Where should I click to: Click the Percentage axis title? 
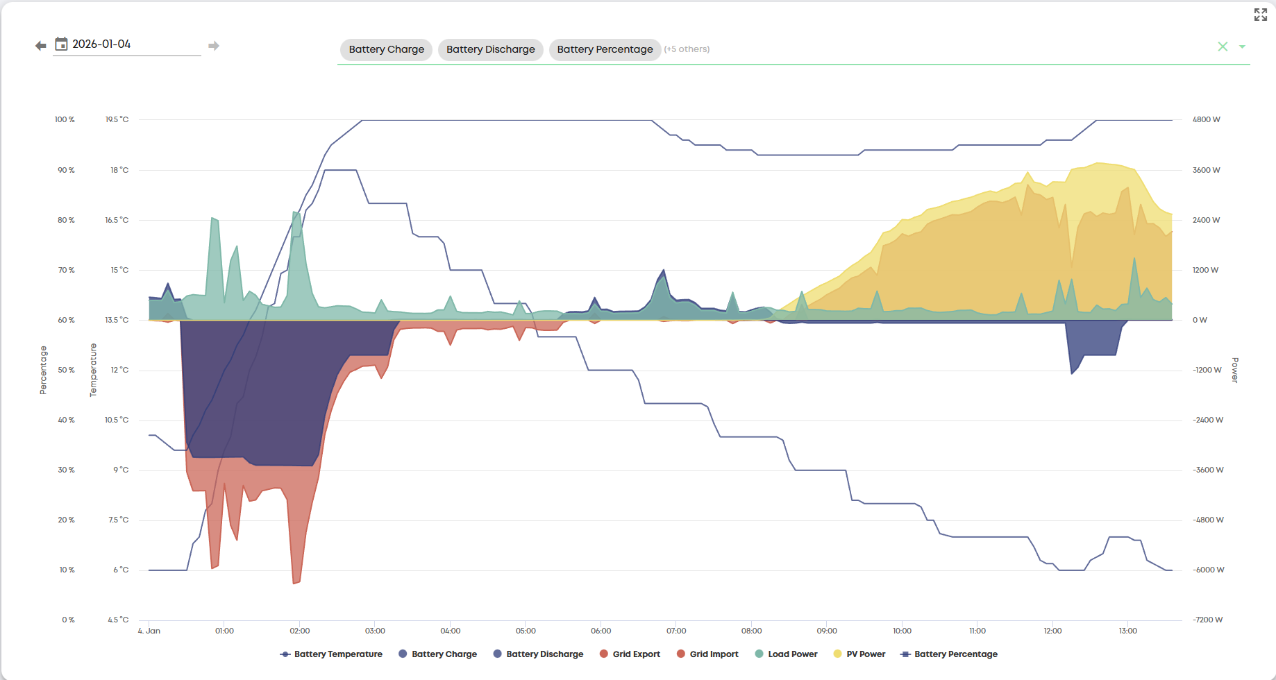[43, 370]
